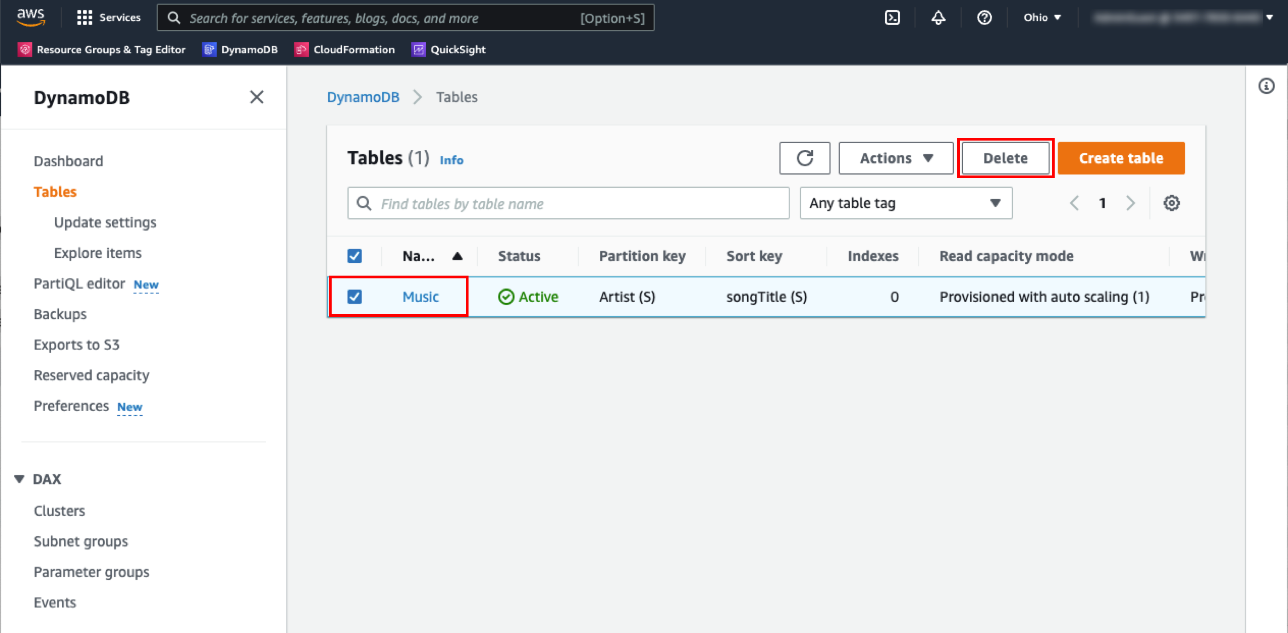Open the Ohio region selector
1288x633 pixels.
pos(1042,17)
